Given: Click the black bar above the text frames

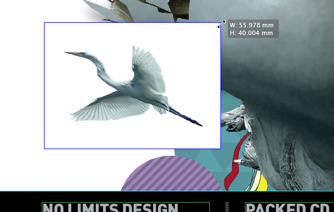Looking at the screenshot, I should click(x=167, y=196).
